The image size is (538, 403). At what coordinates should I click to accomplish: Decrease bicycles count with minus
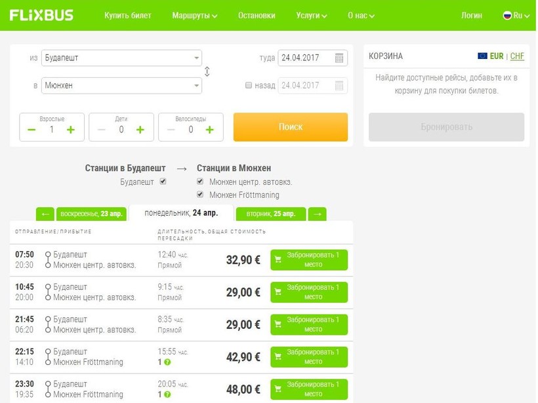[171, 130]
